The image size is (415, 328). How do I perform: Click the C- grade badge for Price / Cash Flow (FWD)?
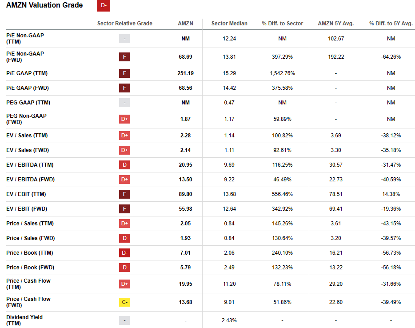tap(124, 302)
